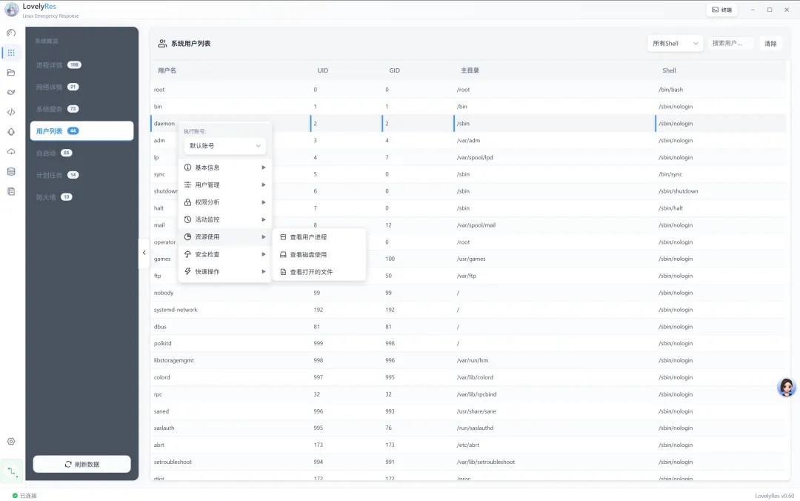Screen dimensions: 800x501
Task: Click the lock icon of 权限分析
Action: coord(187,202)
